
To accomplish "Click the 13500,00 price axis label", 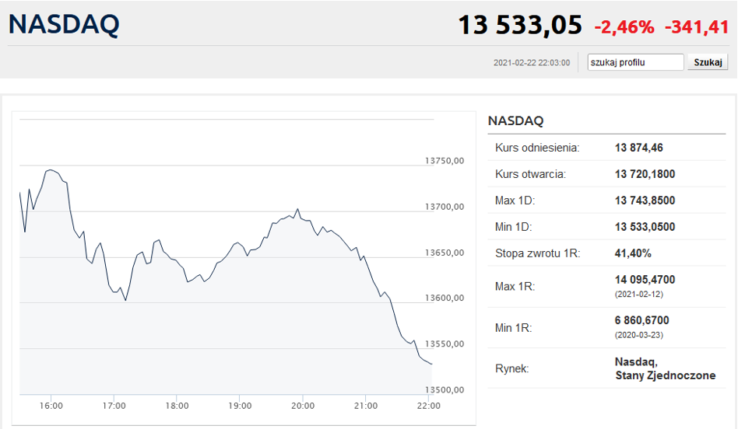I will pos(445,390).
